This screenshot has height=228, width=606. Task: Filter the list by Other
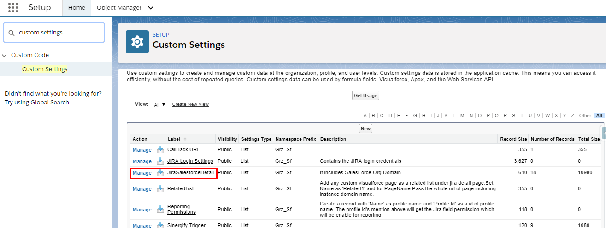tap(585, 116)
